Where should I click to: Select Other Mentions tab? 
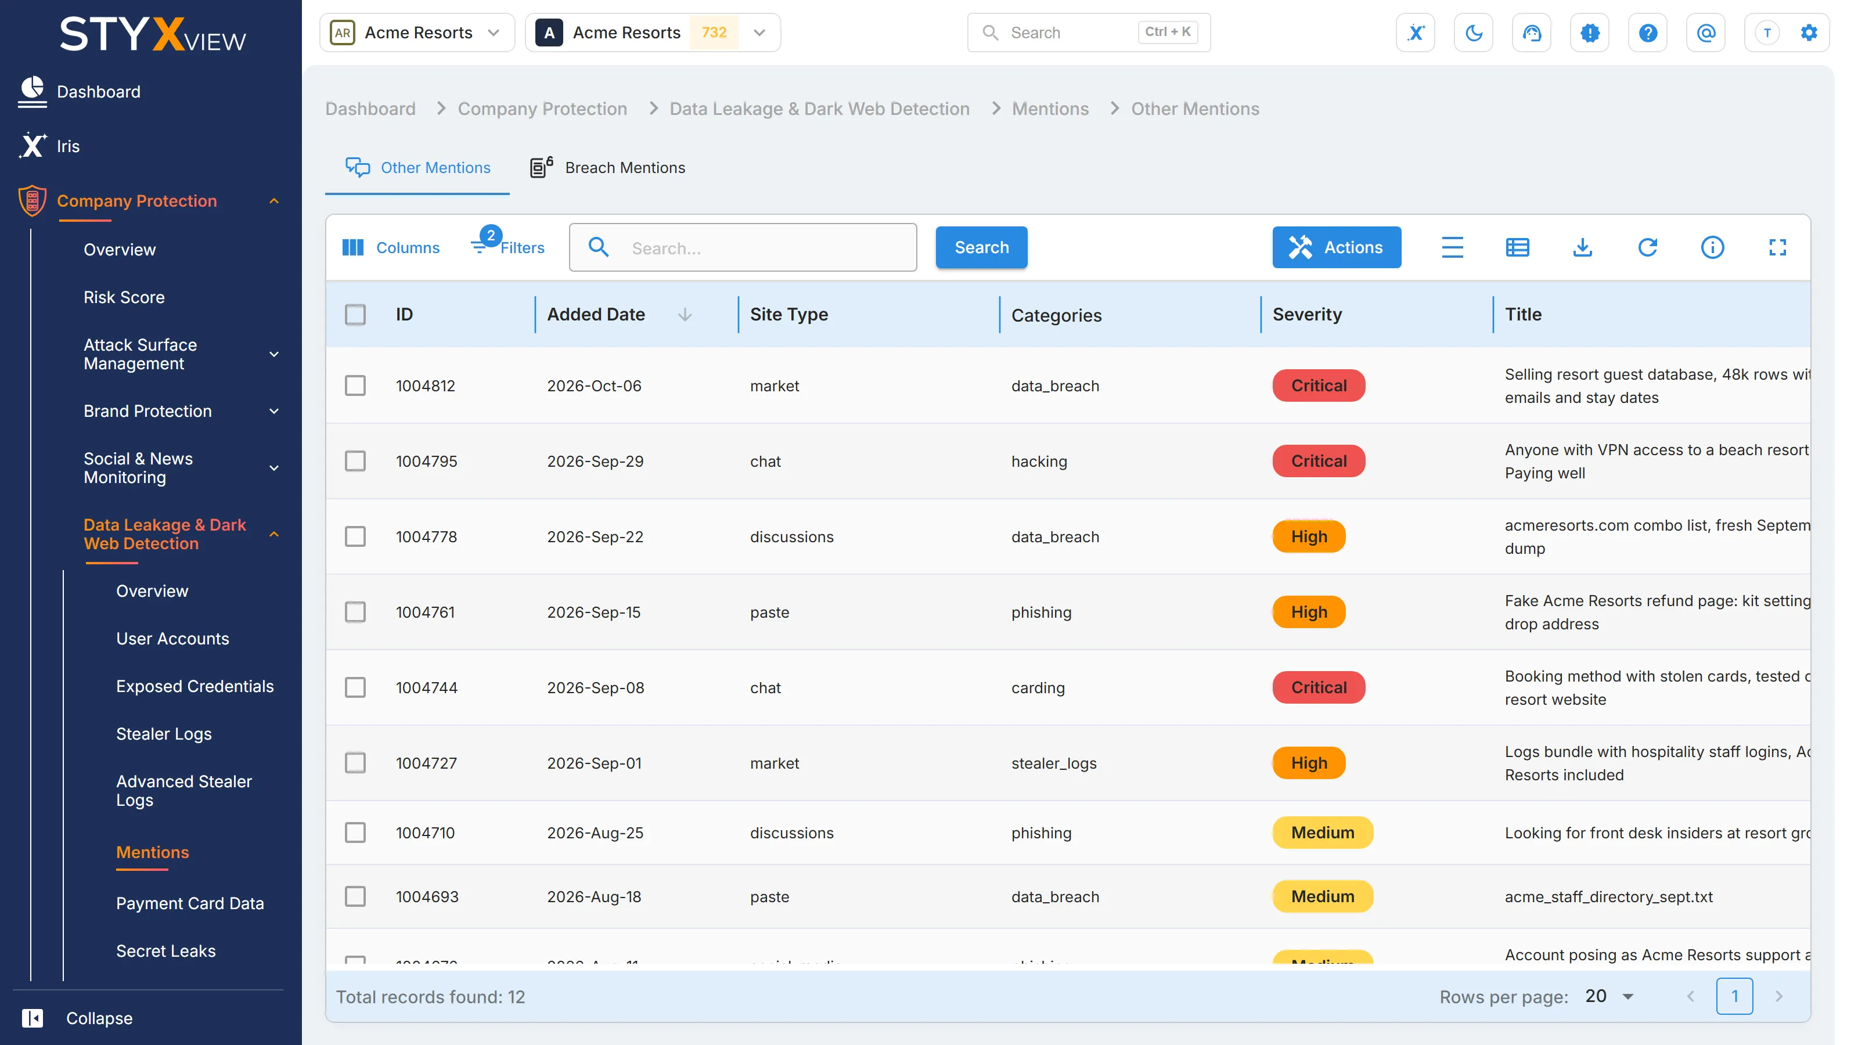[x=417, y=167]
